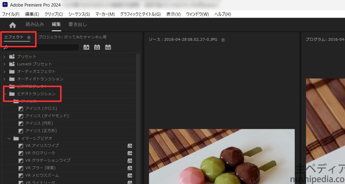Open the シーケンス(S) menu
The image size is (345, 184).
(79, 14)
